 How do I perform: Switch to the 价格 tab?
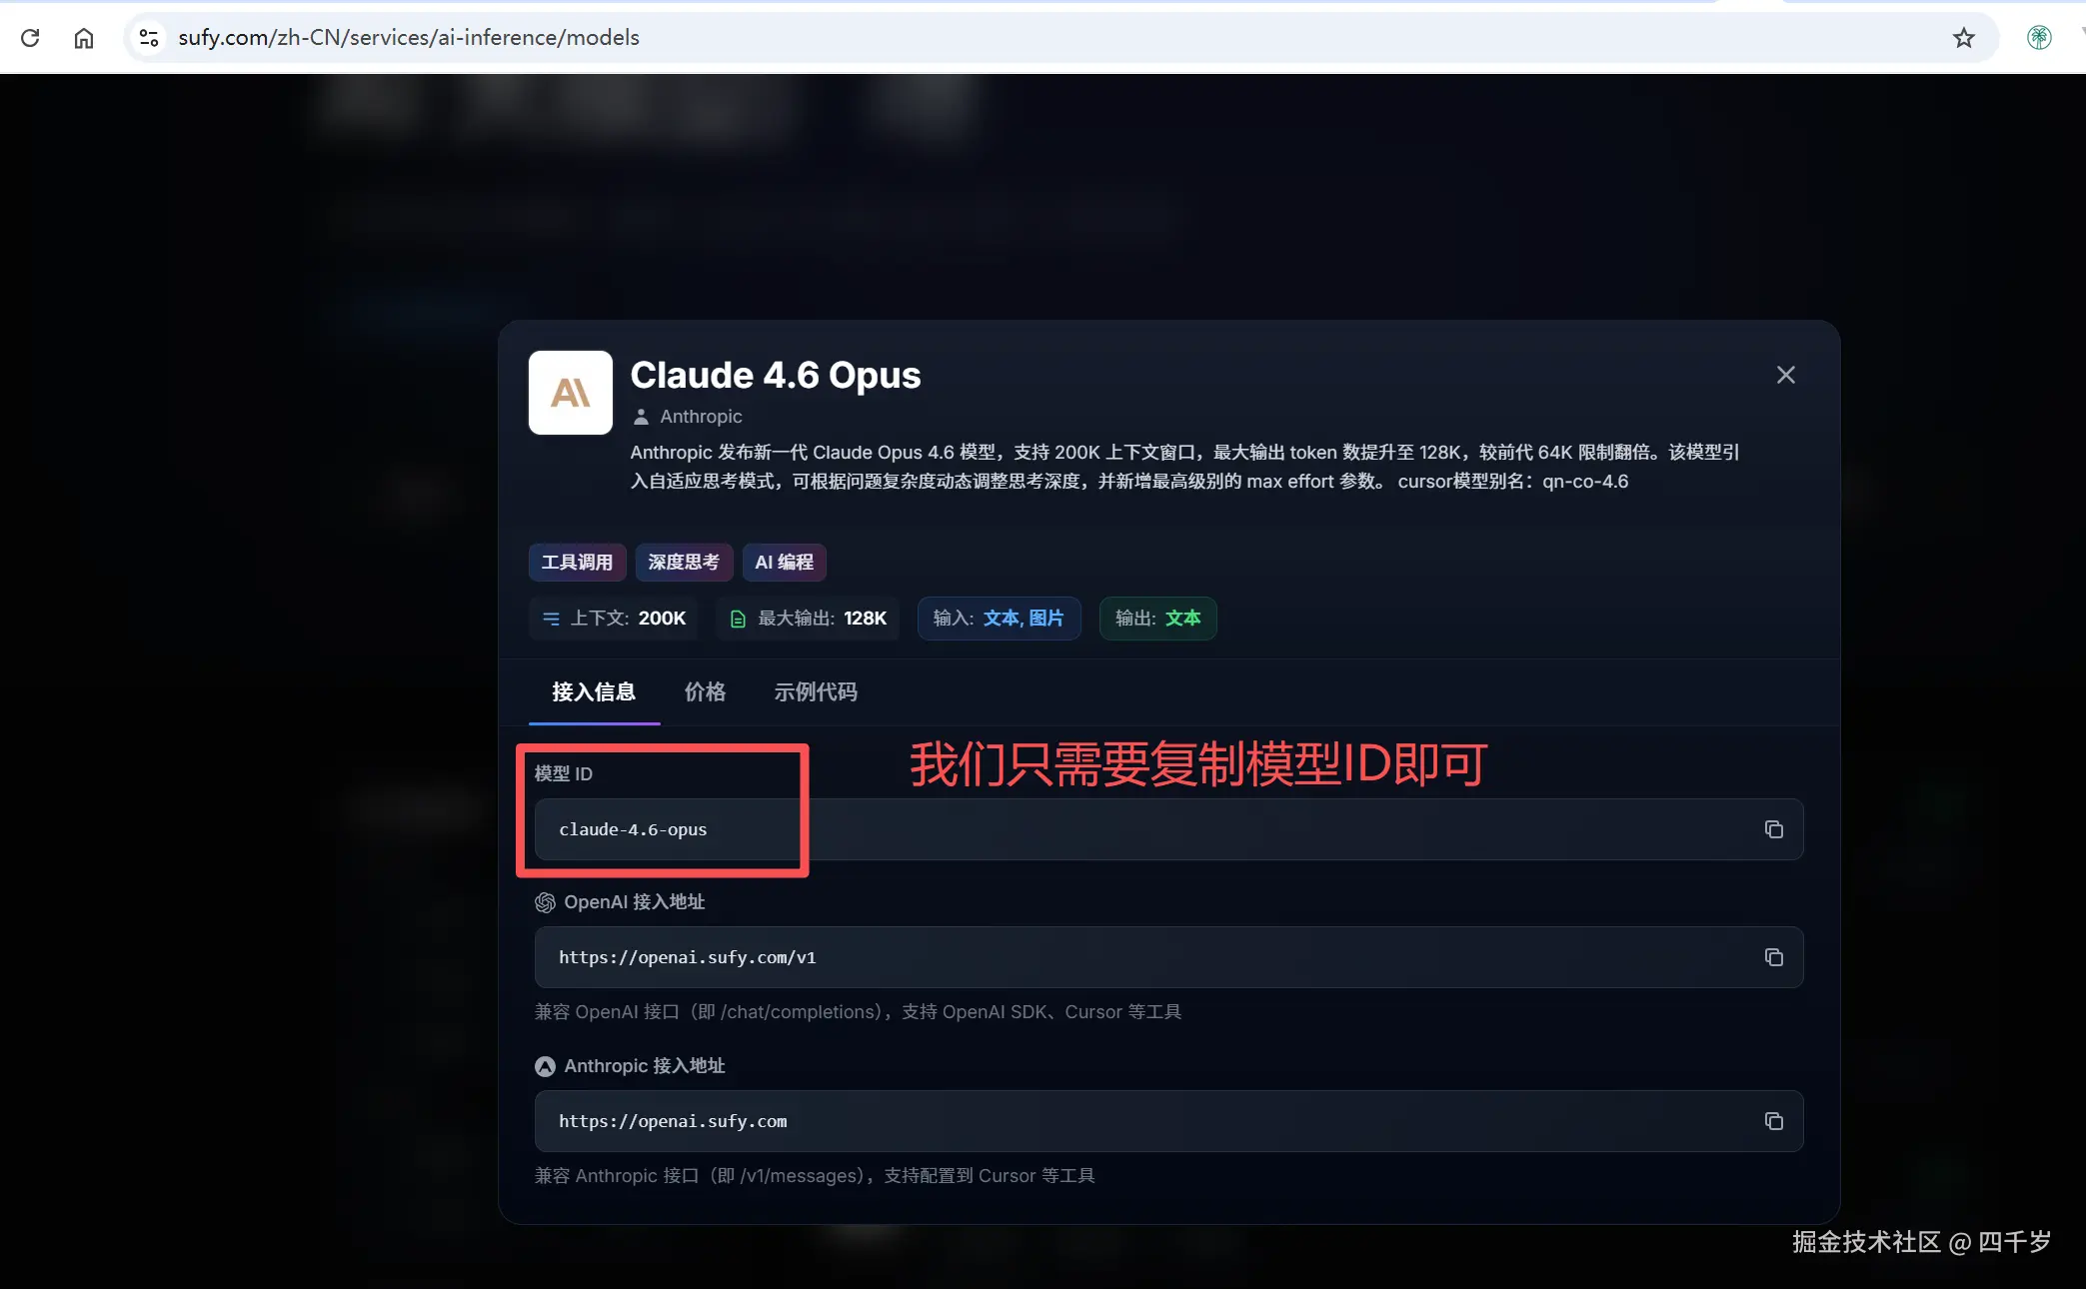[x=705, y=691]
